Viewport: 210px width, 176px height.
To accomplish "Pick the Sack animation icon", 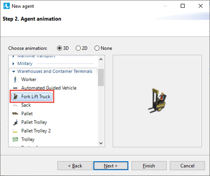I will (15, 105).
